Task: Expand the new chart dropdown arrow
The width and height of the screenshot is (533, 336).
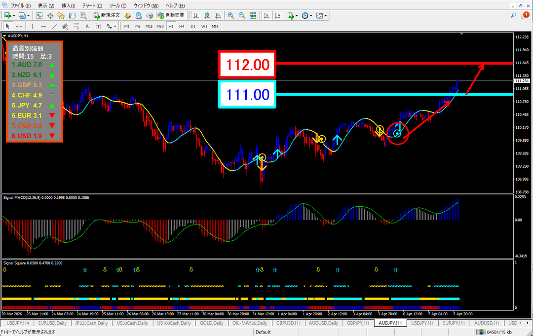Action: coord(14,16)
